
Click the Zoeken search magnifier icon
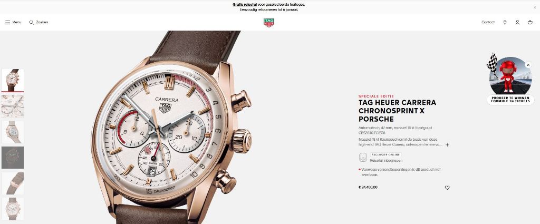point(31,22)
